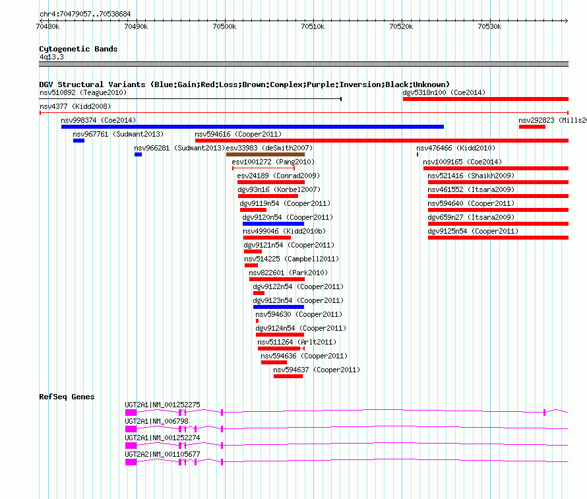
Task: Select the dgv5318n100 (Coe2014) red bar
Action: coord(485,99)
